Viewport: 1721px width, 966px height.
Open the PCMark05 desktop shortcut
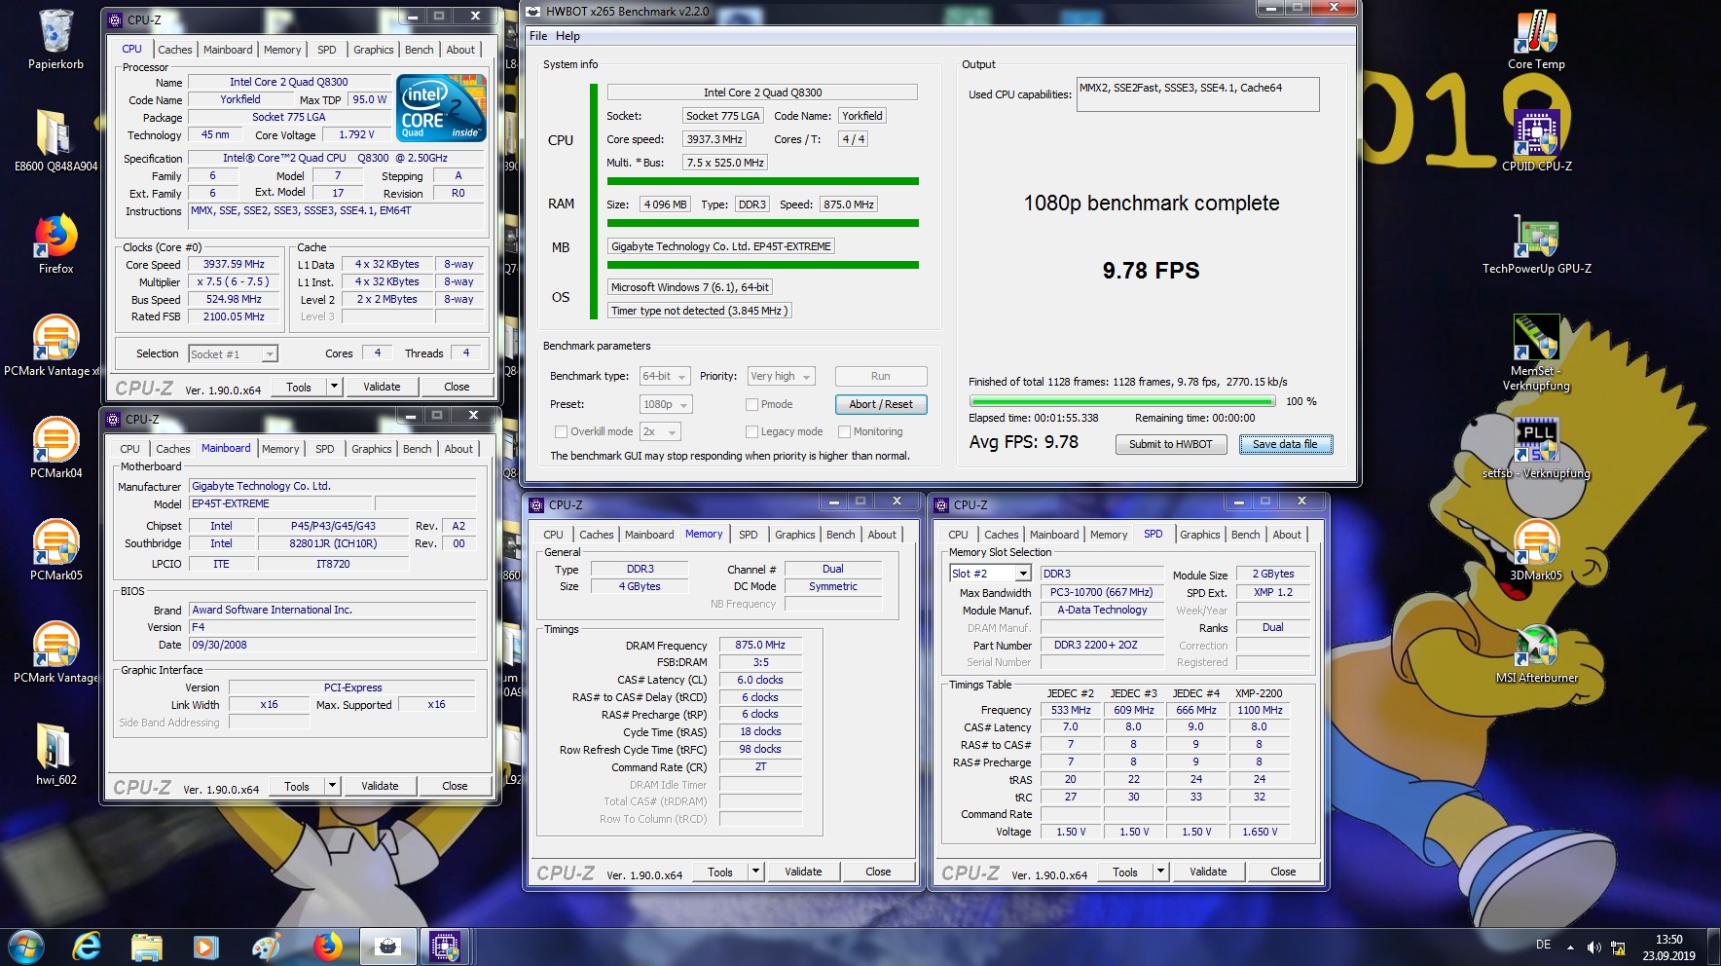click(x=55, y=541)
